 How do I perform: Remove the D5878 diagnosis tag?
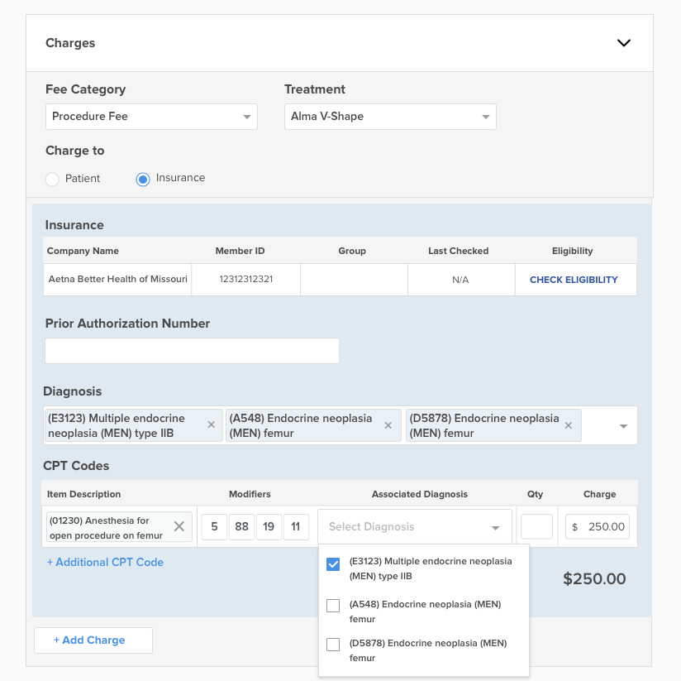pos(568,425)
